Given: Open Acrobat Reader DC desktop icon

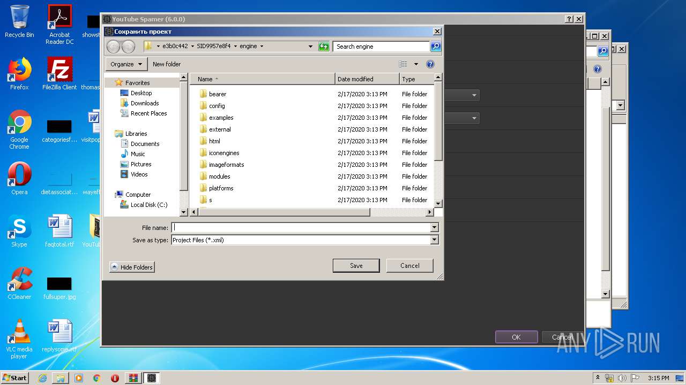Looking at the screenshot, I should [59, 24].
